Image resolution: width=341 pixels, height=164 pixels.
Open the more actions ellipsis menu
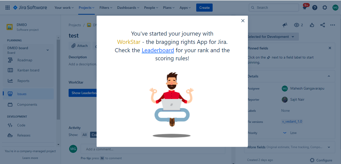tap(333, 25)
